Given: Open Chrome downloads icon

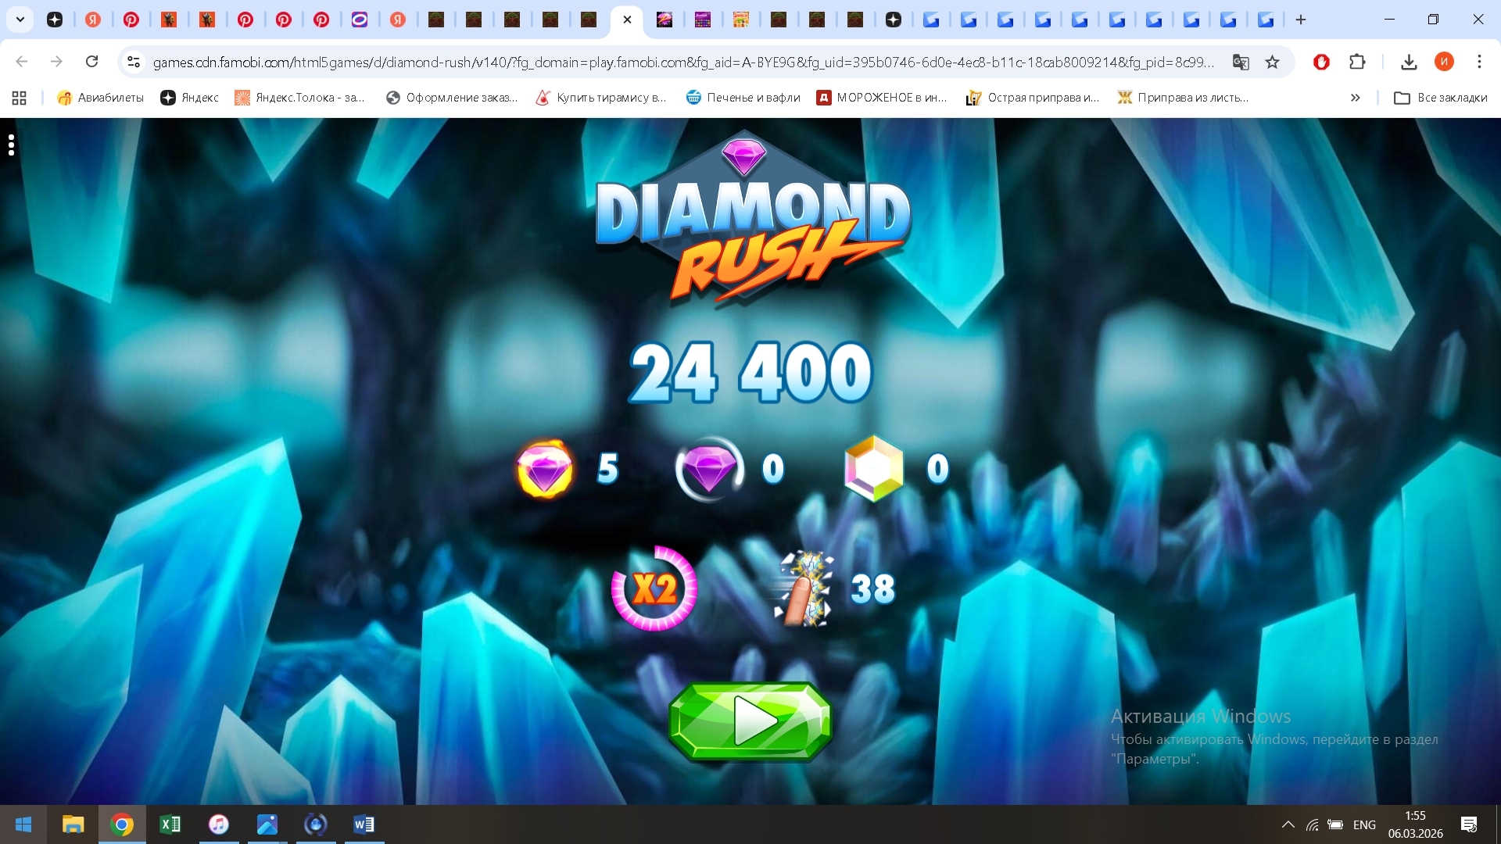Looking at the screenshot, I should click(1409, 62).
